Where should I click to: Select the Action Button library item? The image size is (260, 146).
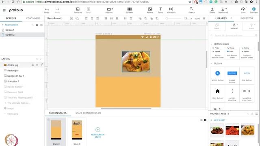coord(218,76)
